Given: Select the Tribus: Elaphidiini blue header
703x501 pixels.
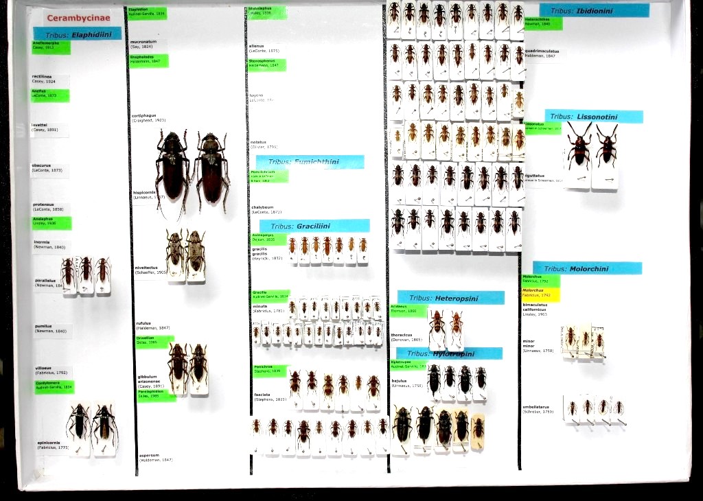Looking at the screenshot, I should (x=77, y=34).
